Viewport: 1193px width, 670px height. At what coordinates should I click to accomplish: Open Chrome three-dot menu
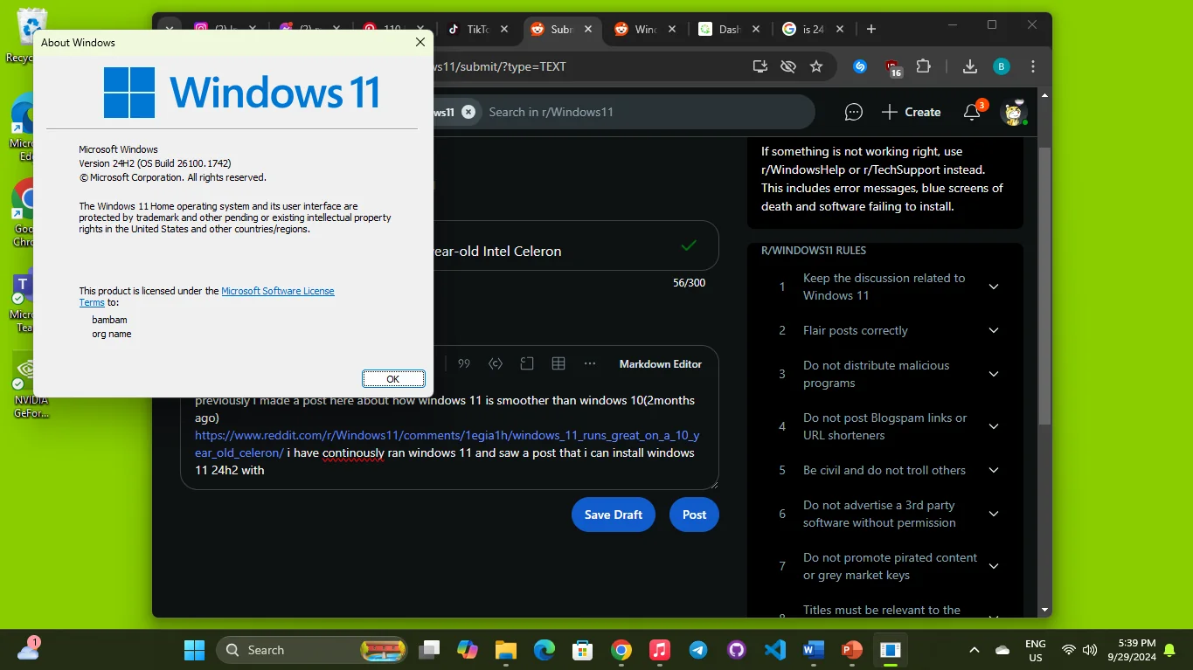pos(1034,66)
